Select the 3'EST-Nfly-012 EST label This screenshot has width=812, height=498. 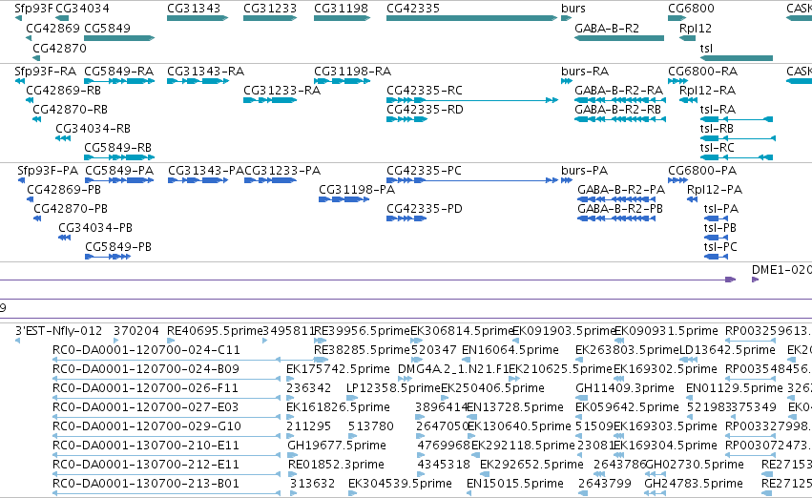(x=58, y=331)
